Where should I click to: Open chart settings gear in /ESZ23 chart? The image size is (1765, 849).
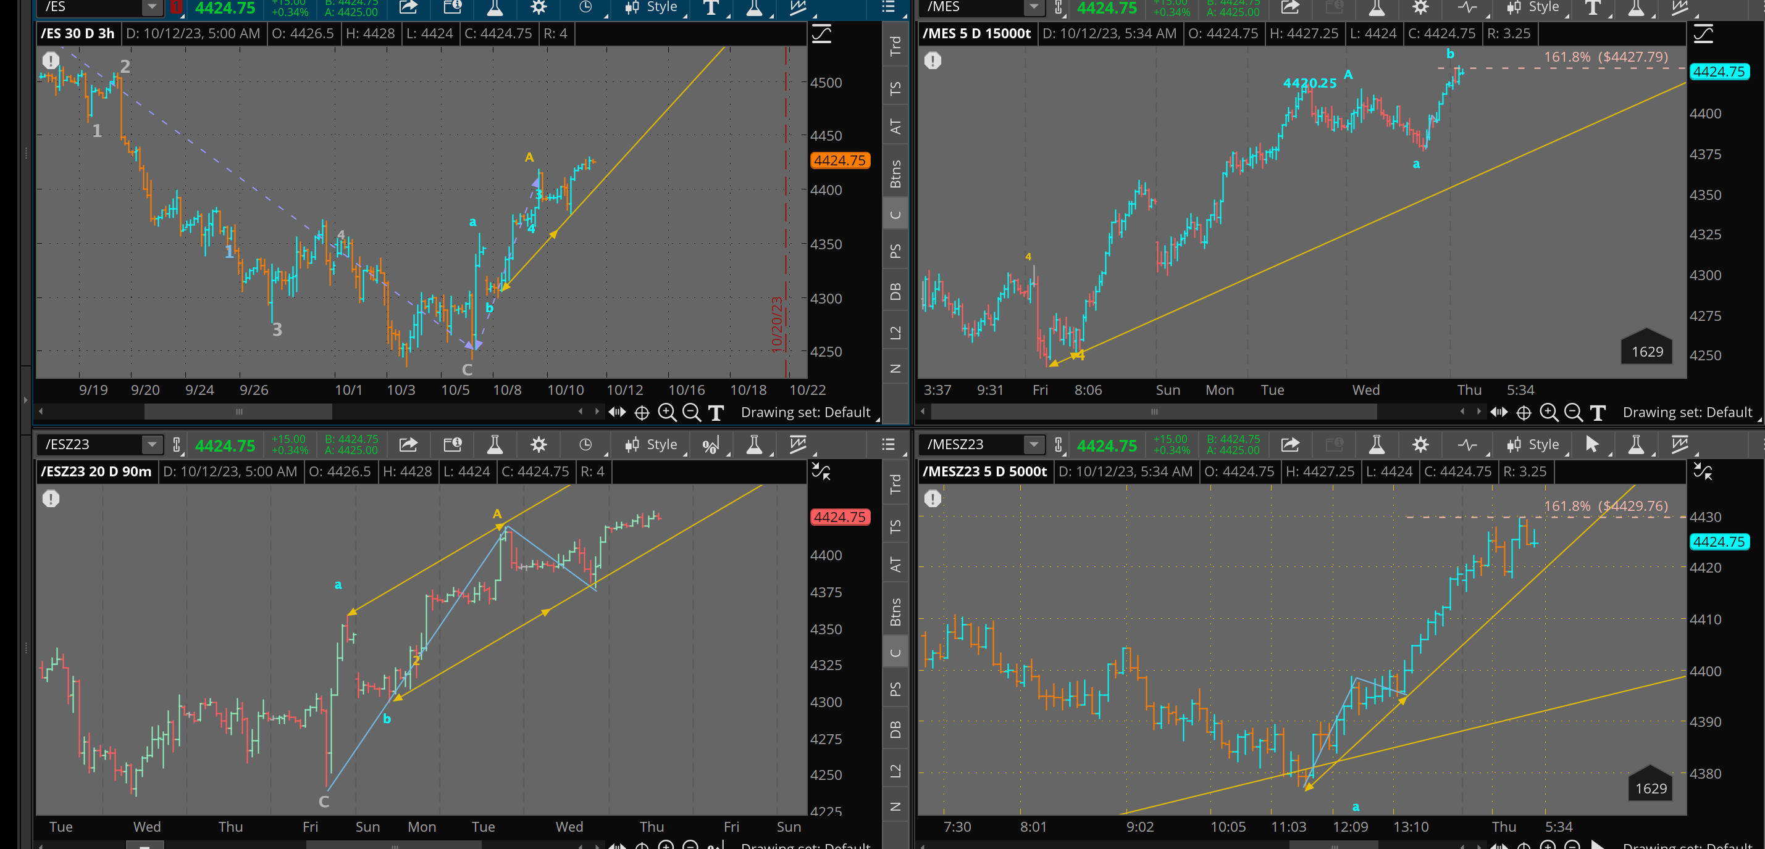pyautogui.click(x=539, y=445)
